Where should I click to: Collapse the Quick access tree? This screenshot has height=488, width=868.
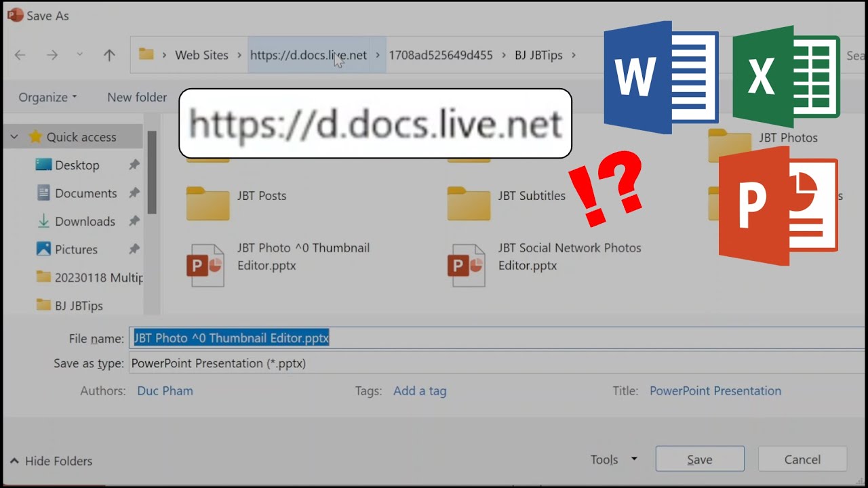[x=14, y=137]
